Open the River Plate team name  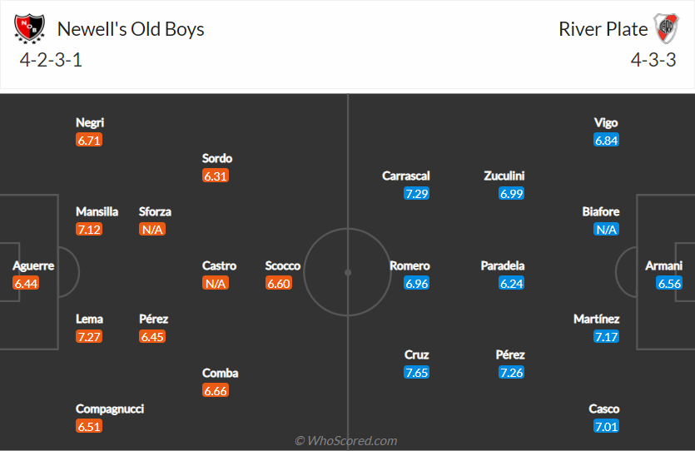(603, 29)
